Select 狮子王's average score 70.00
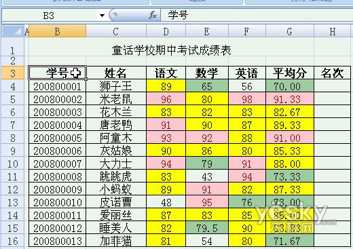This screenshot has height=249, width=353. 290,86
